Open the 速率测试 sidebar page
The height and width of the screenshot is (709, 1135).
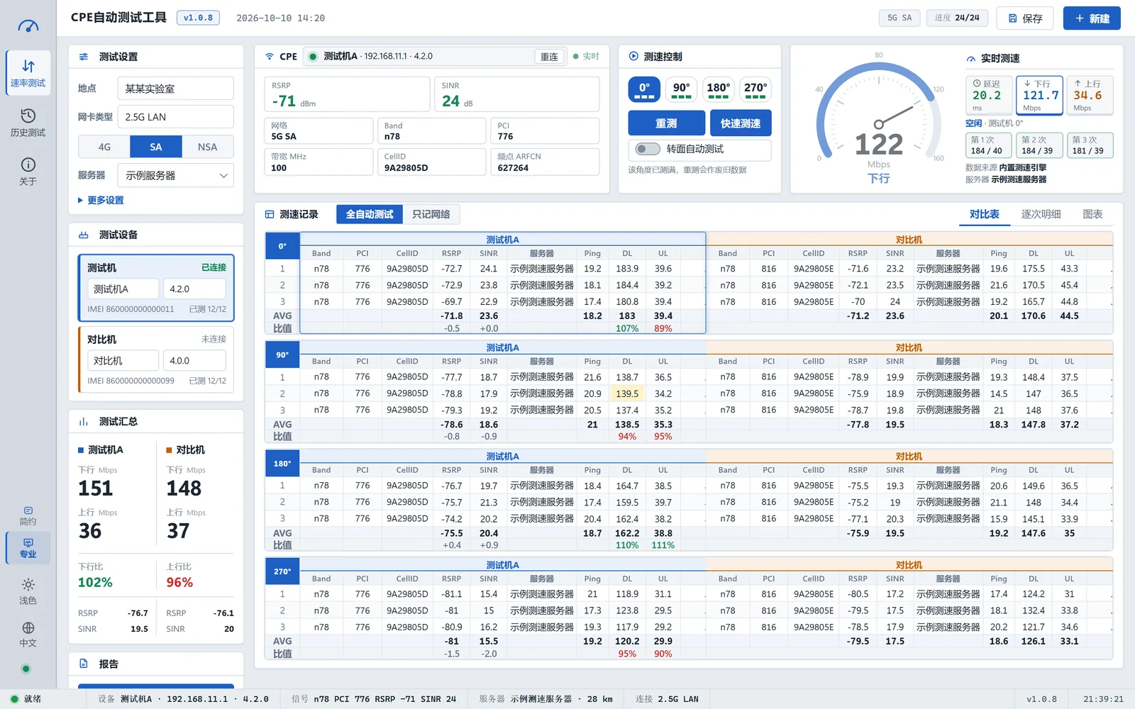coord(28,73)
